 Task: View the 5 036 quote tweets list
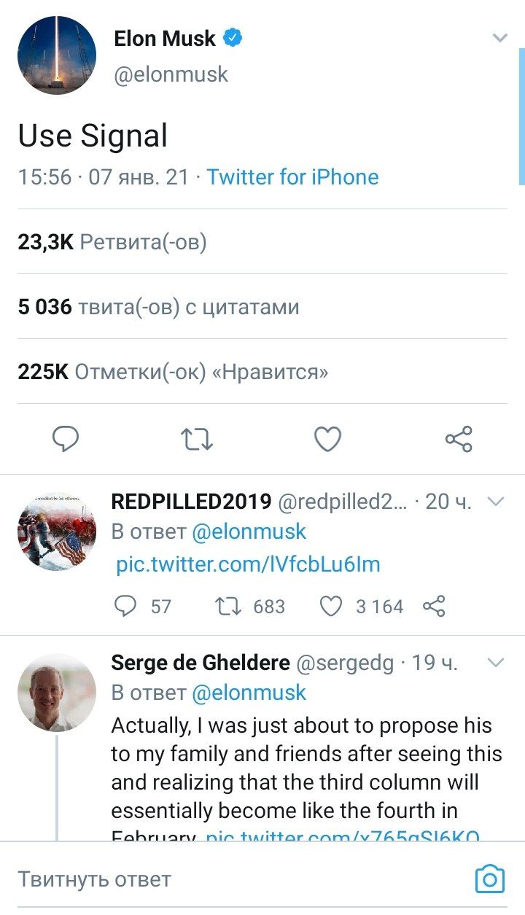pyautogui.click(x=158, y=307)
